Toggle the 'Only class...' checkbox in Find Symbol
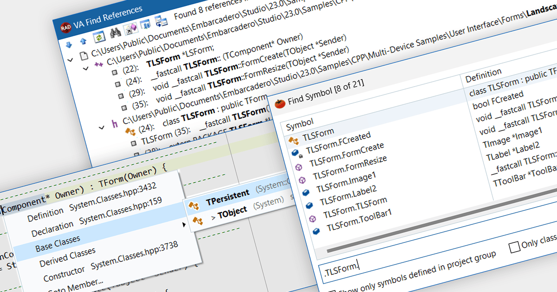The image size is (557, 292). click(x=515, y=248)
